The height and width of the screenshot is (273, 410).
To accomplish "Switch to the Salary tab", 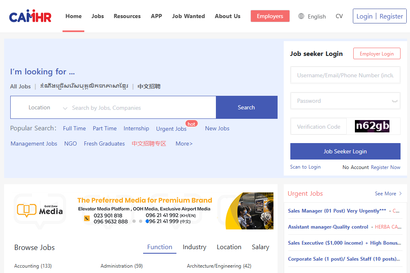I will pos(260,247).
